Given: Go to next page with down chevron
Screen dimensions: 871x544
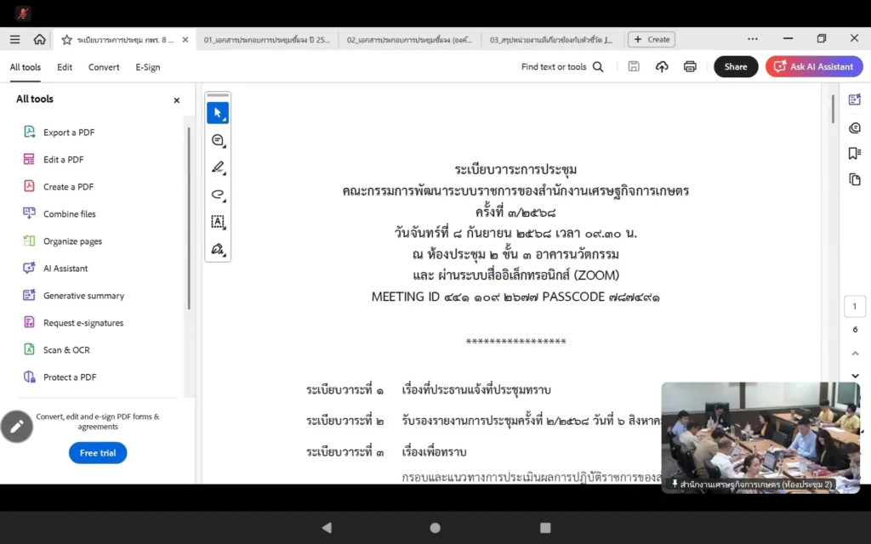Looking at the screenshot, I should tap(855, 376).
